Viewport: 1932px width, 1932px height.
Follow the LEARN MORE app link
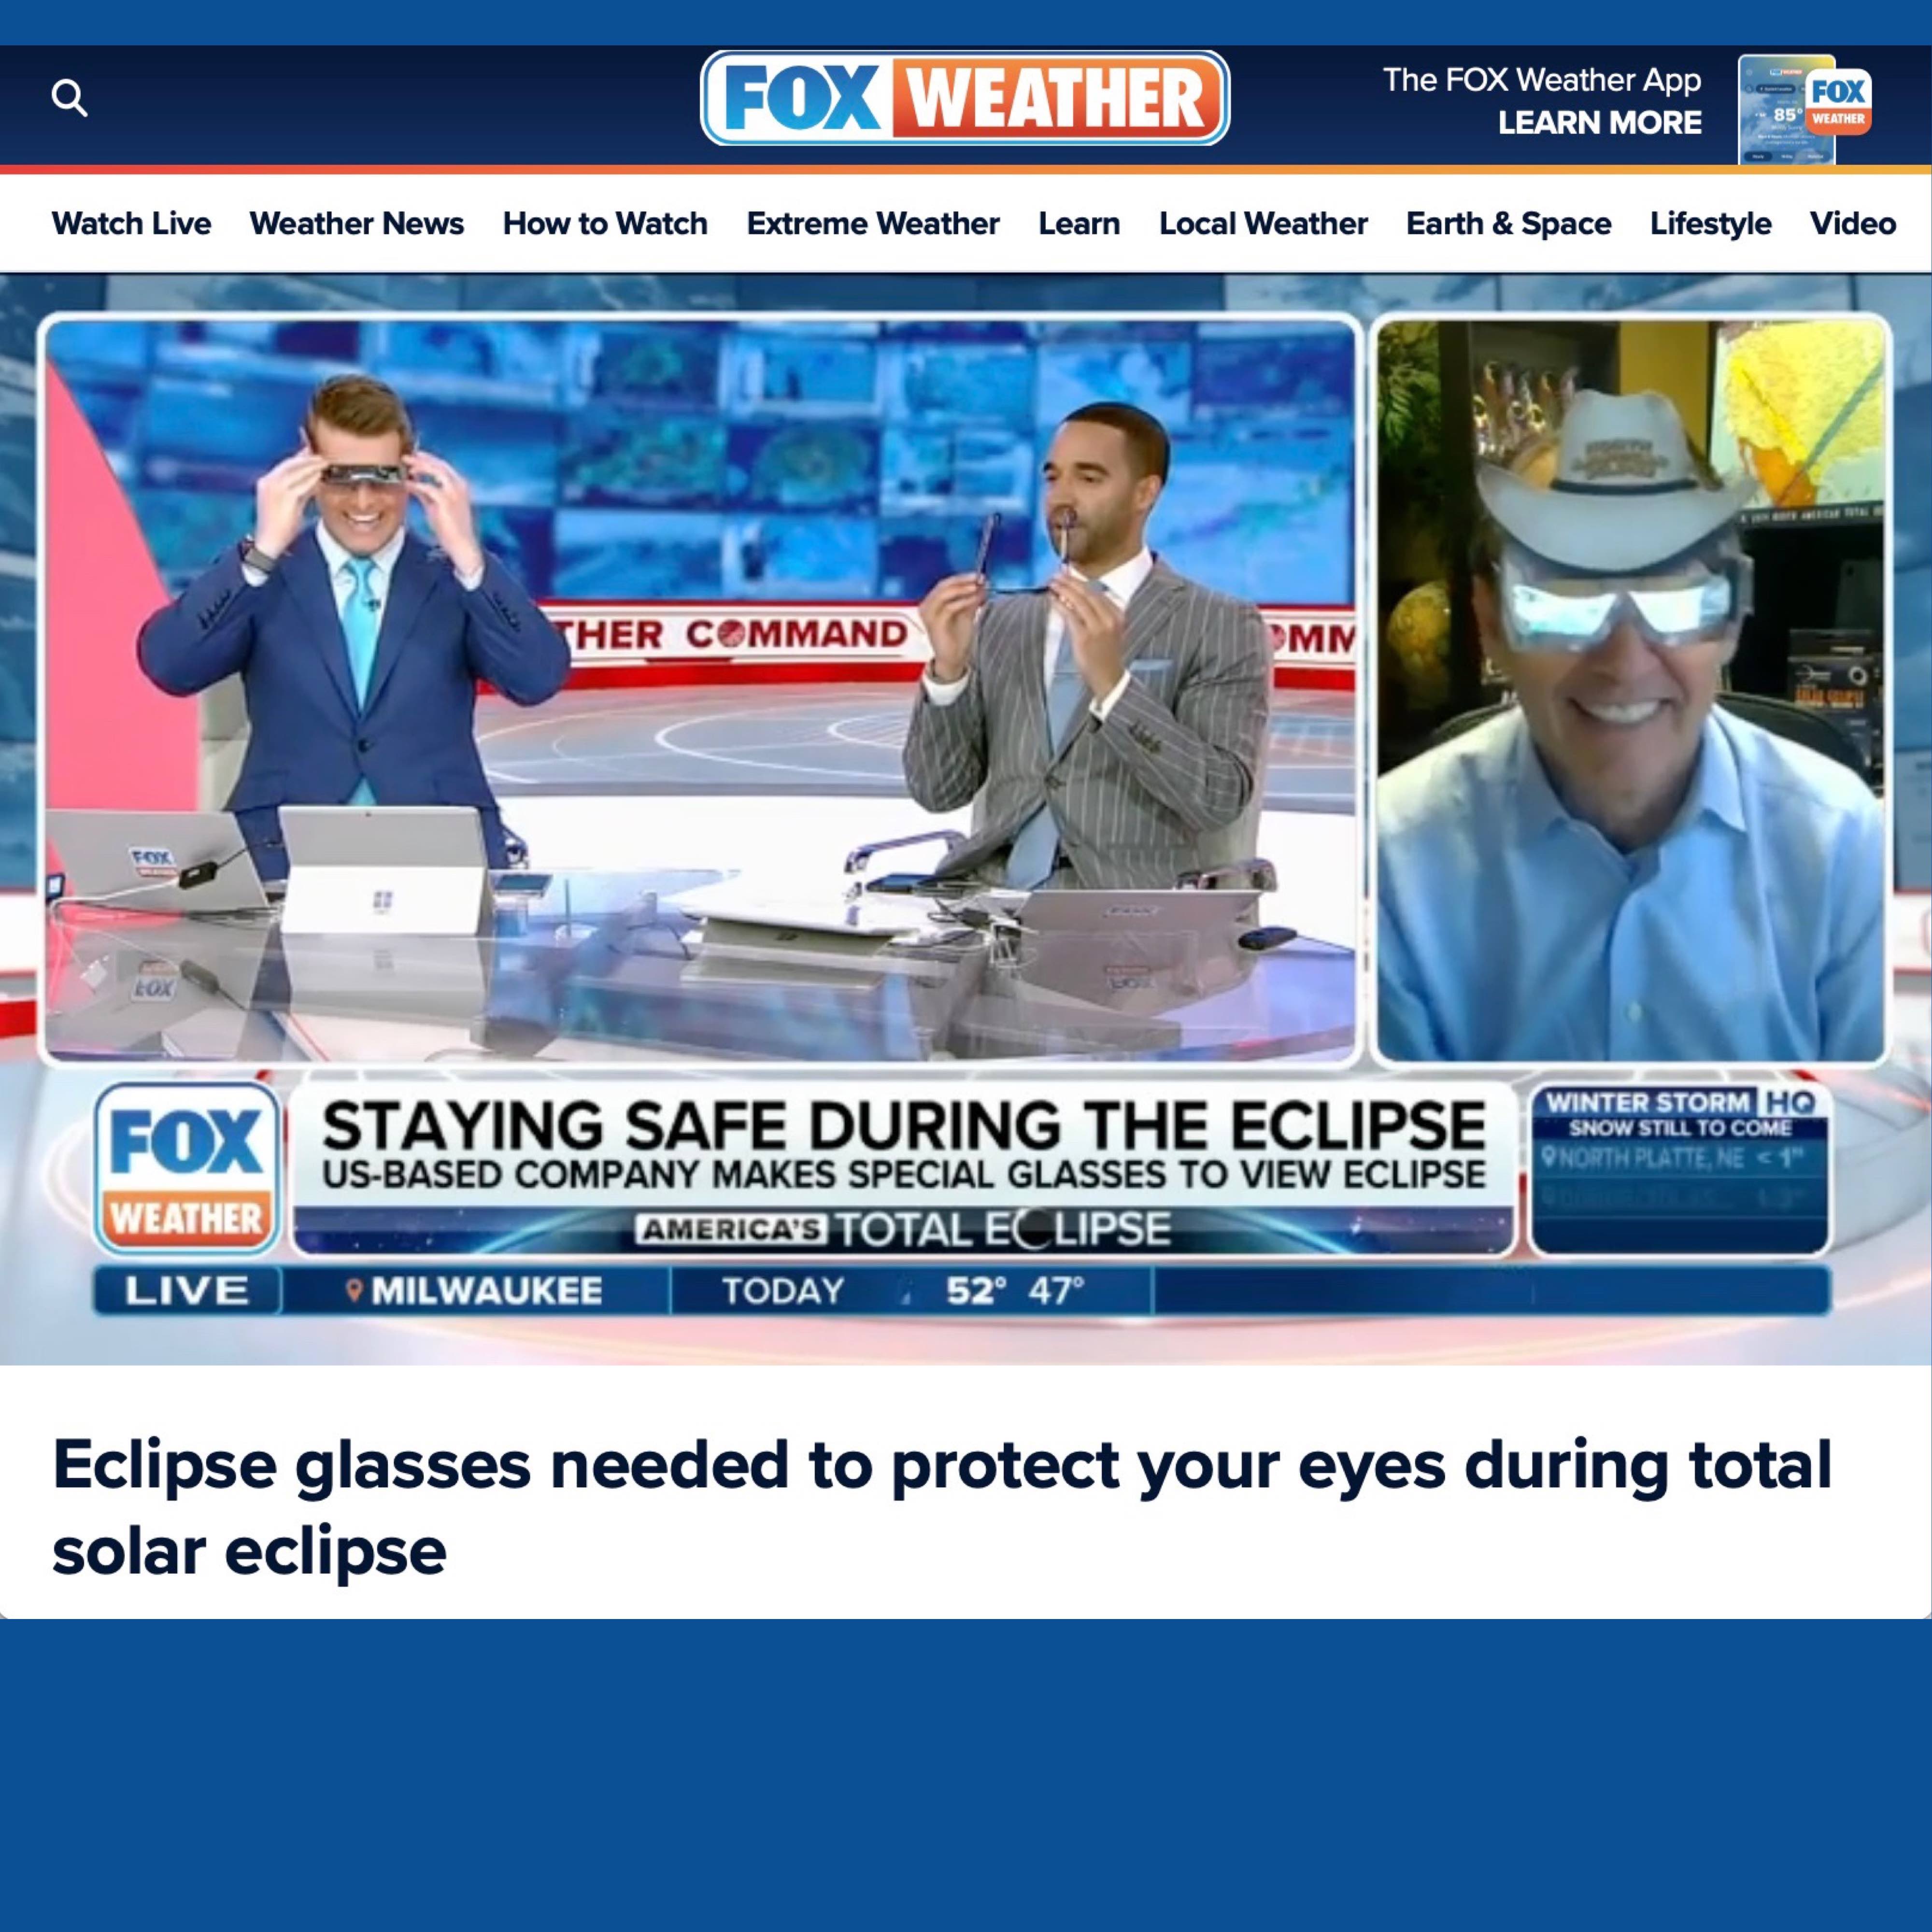tap(1599, 123)
